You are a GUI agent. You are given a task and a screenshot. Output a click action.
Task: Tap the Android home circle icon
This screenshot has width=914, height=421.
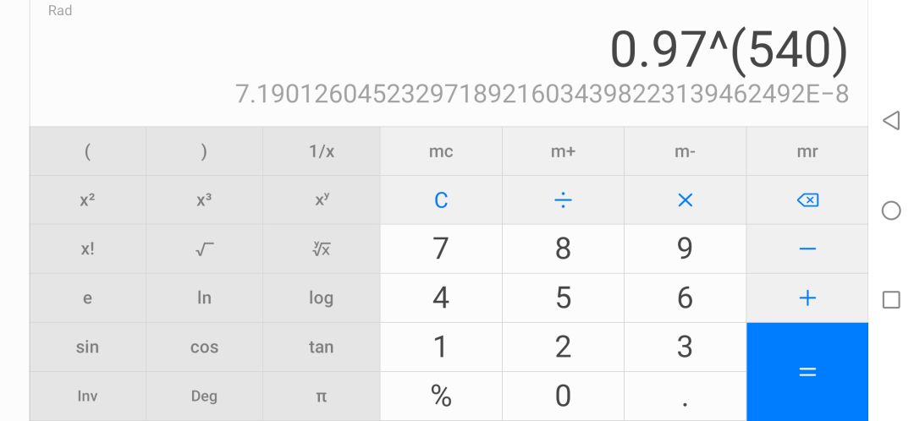[x=890, y=210]
